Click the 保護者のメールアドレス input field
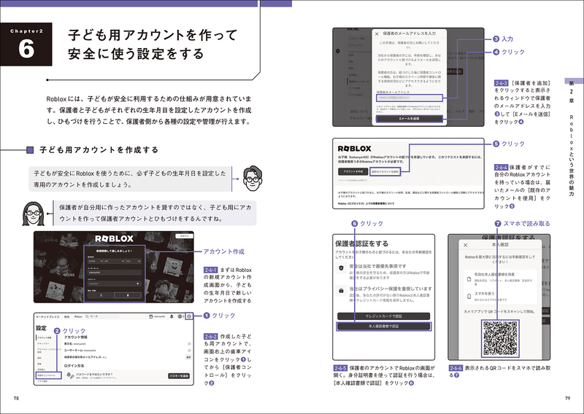Screen dimensions: 584x414 coord(410,98)
